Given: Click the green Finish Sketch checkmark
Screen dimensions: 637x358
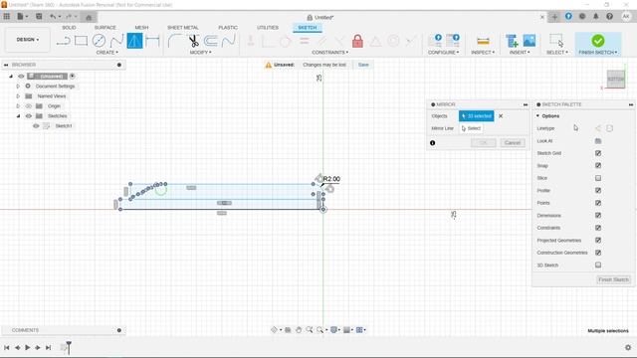Looking at the screenshot, I should 597,40.
